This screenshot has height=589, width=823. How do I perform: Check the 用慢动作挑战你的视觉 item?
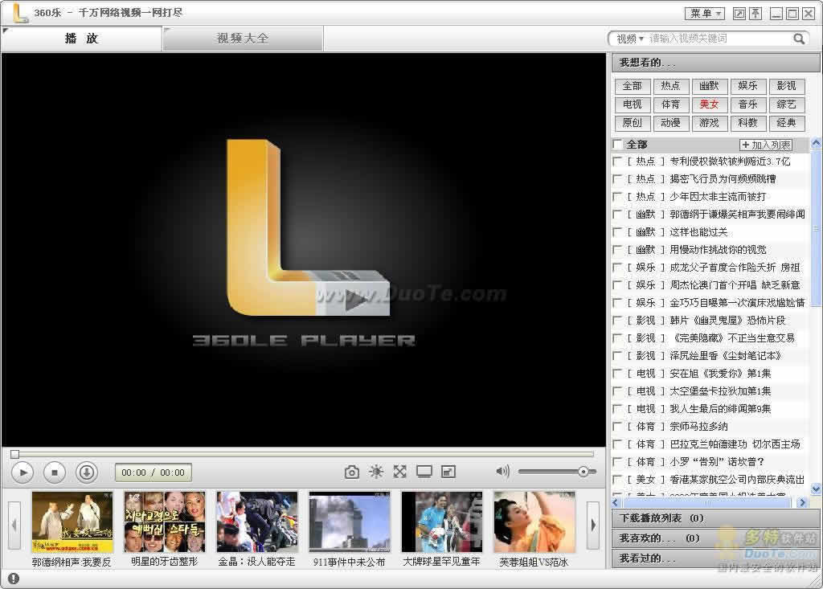(x=618, y=250)
